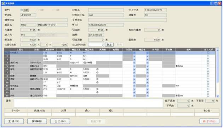Click the scrollbar down arrow of the grid
Viewport: 223px width, 128px height.
coord(217,96)
